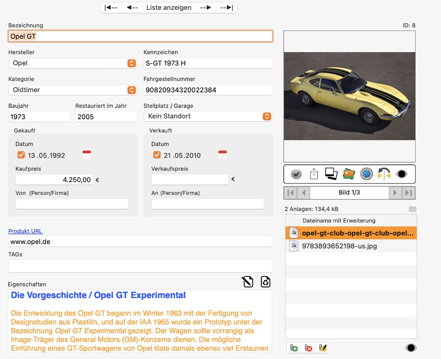Go to previous record with ◀-- button
Image resolution: width=441 pixels, height=359 pixels.
132,8
